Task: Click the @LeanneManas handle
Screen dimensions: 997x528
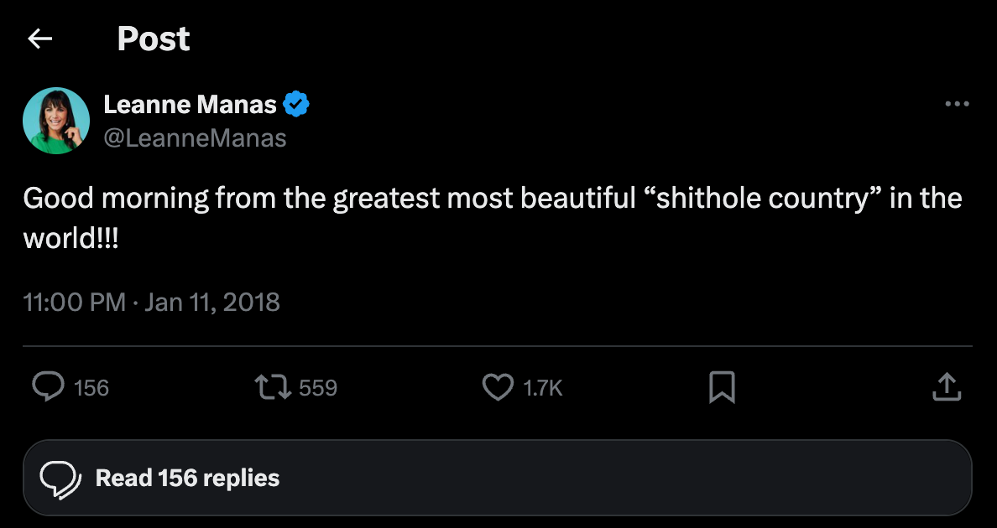Action: pos(195,137)
